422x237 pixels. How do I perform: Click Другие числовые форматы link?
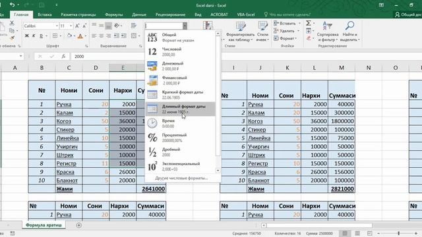(181, 178)
